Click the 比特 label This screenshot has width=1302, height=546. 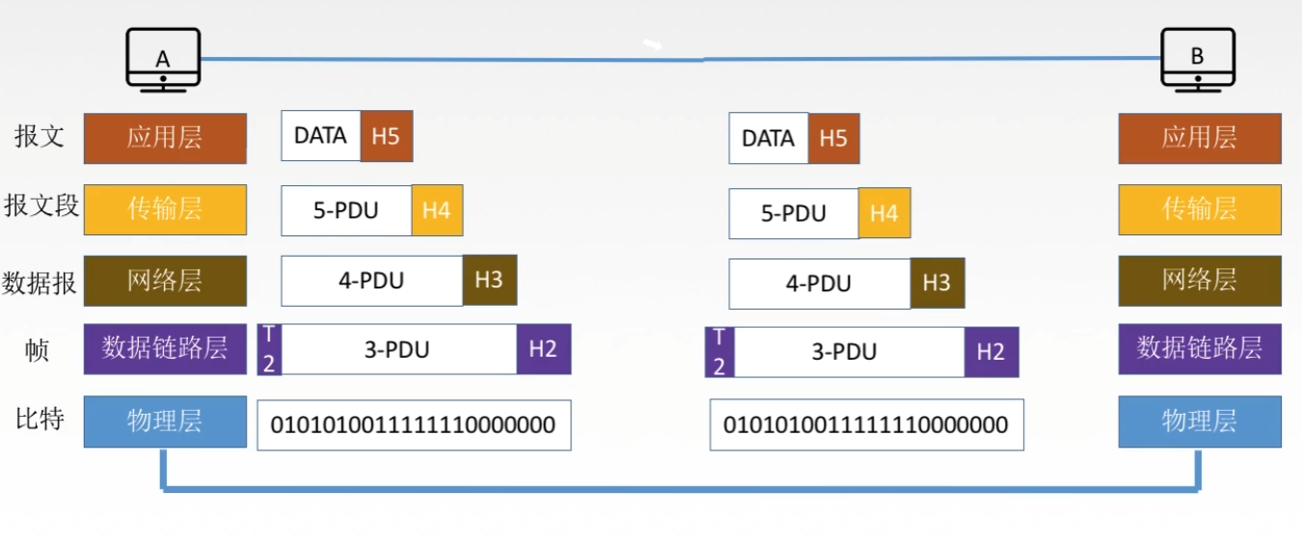point(41,420)
